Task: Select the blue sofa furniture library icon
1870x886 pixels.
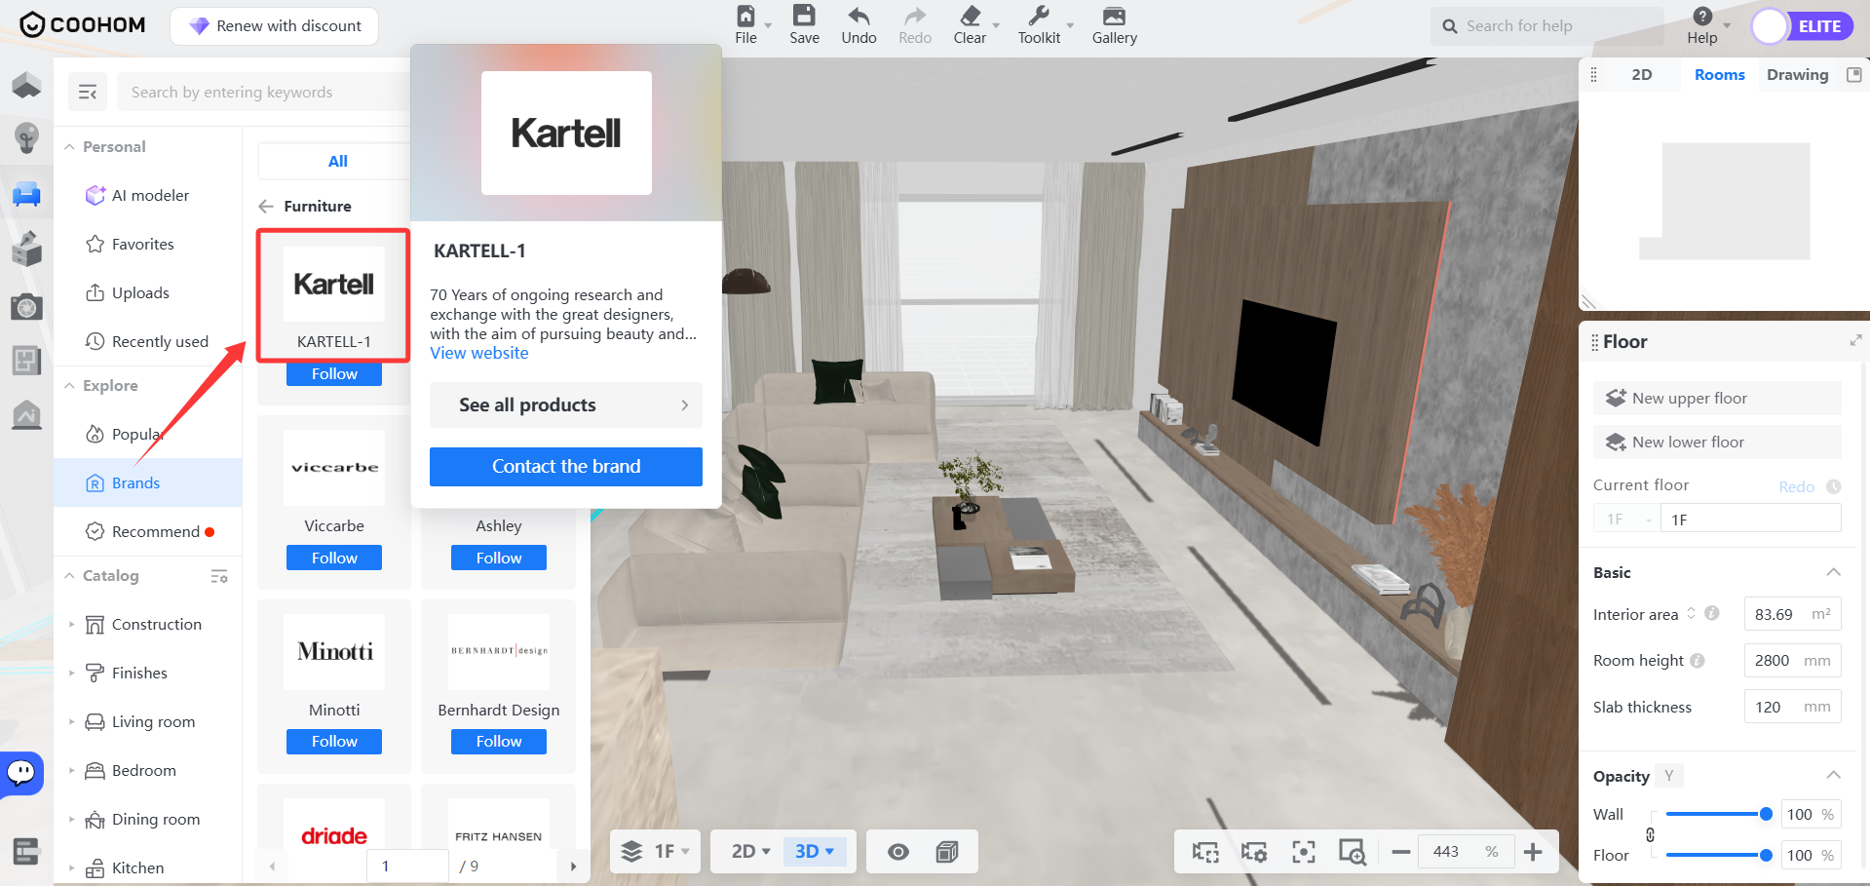Action: 26,194
